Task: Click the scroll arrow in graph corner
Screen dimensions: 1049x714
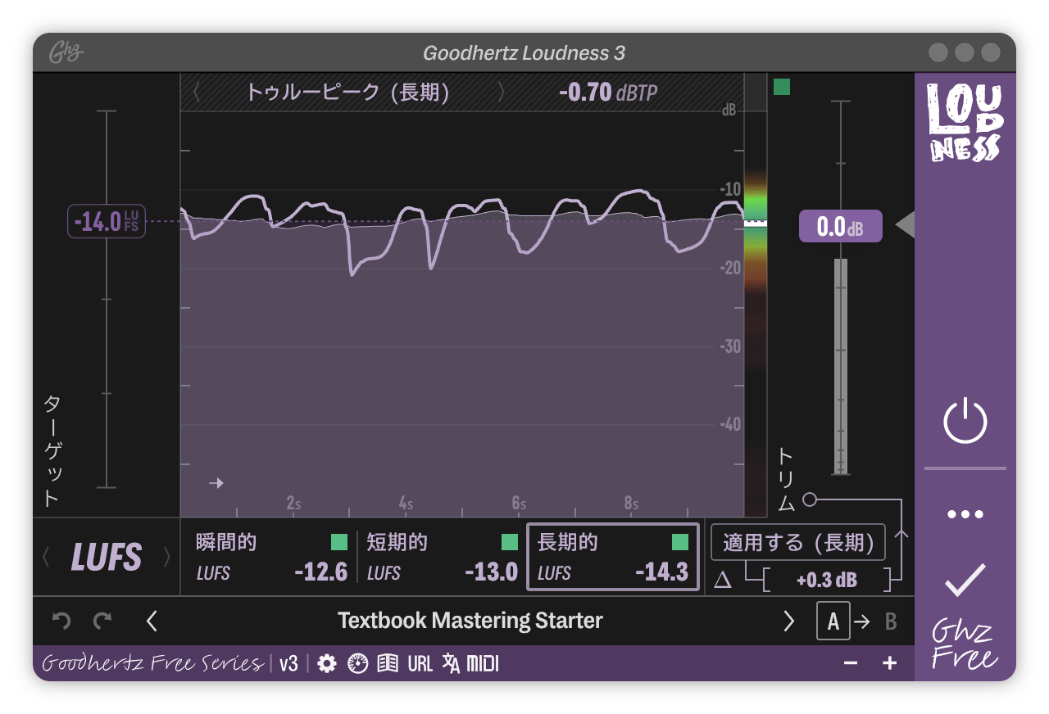Action: (x=216, y=483)
